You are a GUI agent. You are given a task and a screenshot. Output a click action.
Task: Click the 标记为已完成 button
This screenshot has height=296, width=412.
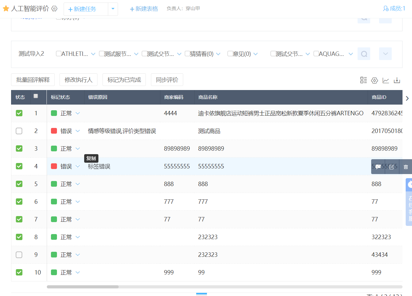point(124,80)
